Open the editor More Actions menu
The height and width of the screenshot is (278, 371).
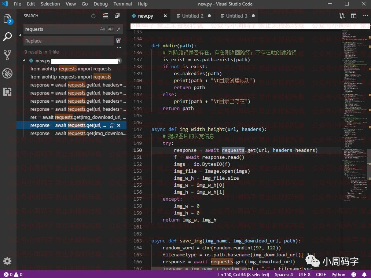365,16
